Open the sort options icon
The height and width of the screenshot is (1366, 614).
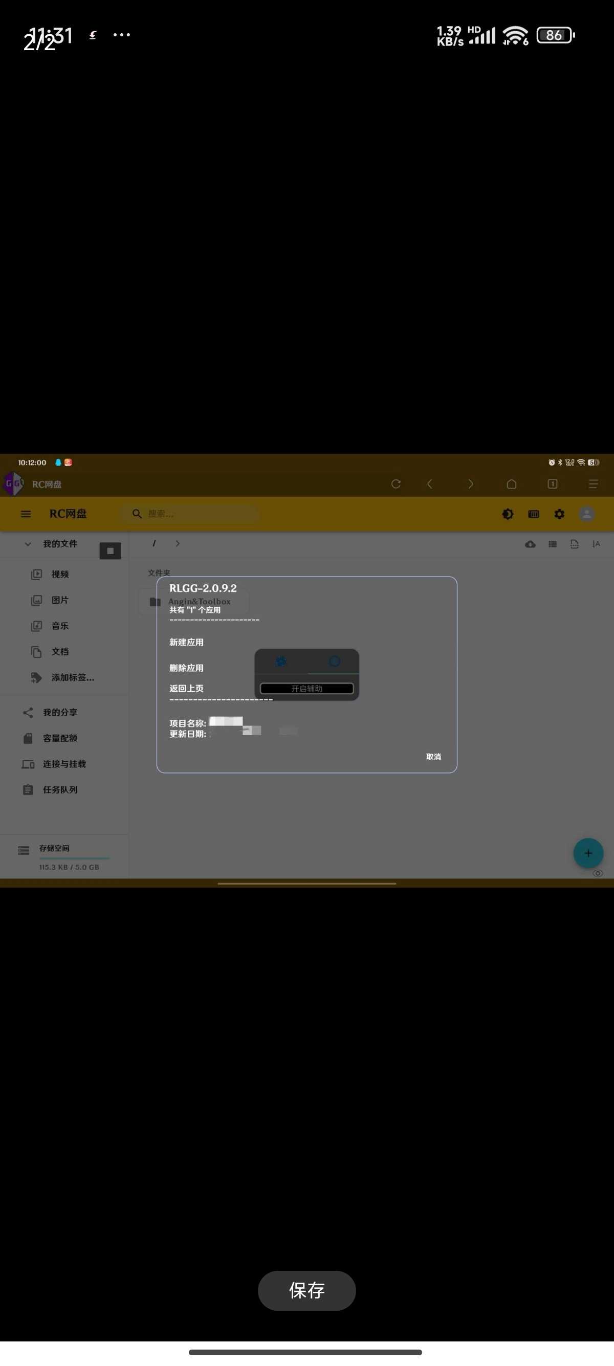pyautogui.click(x=597, y=544)
